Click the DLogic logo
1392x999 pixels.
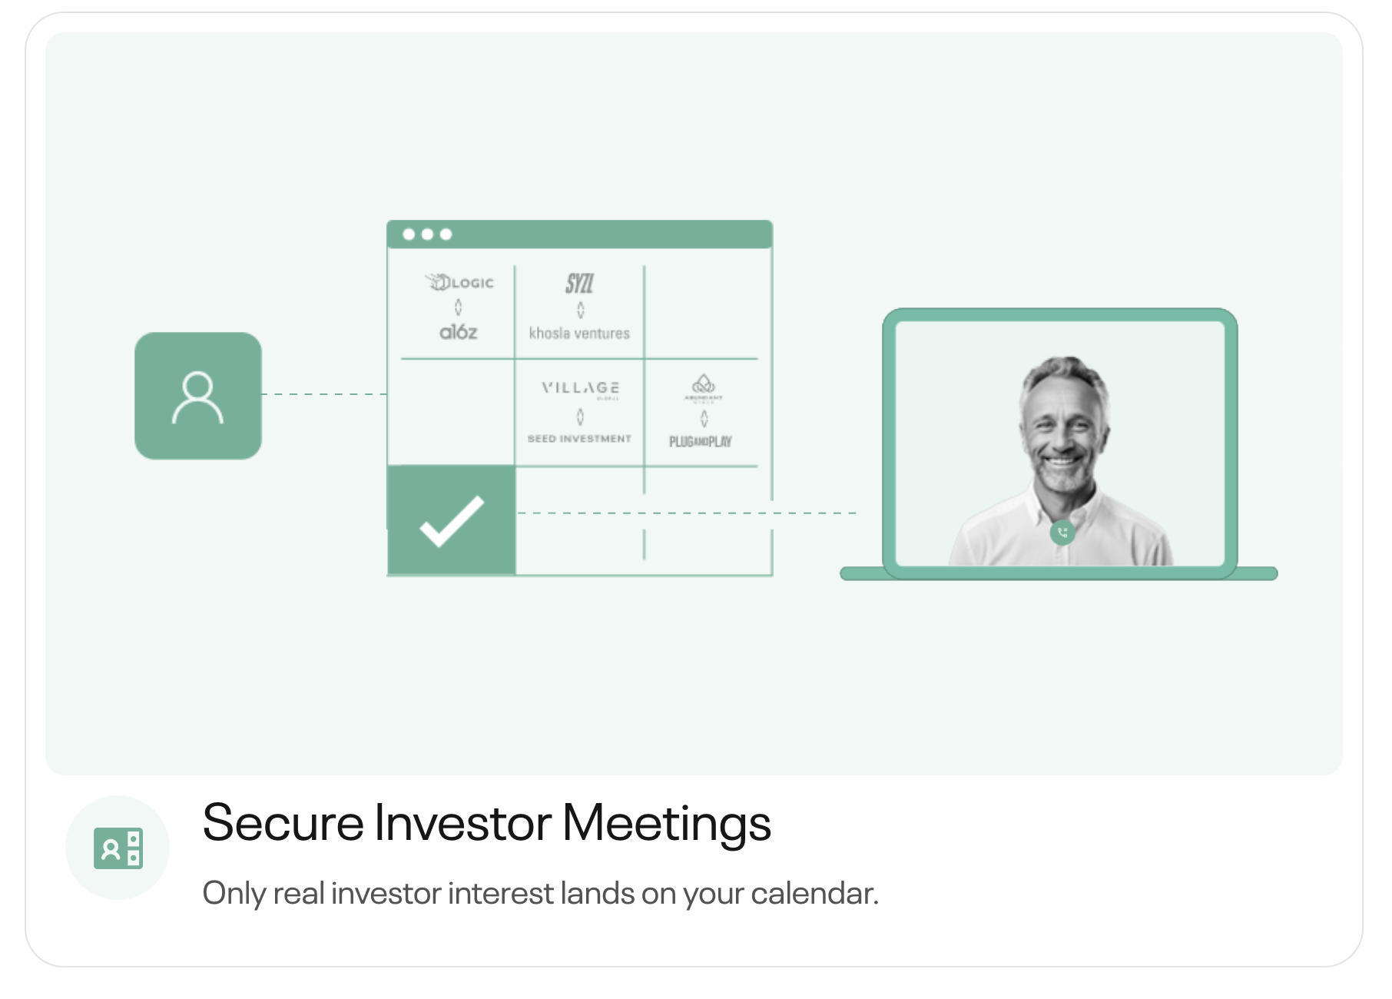pos(459,282)
